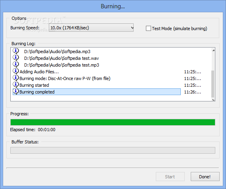
Task: Click the info icon beside Softpedia test.wav
Action: tap(16, 58)
